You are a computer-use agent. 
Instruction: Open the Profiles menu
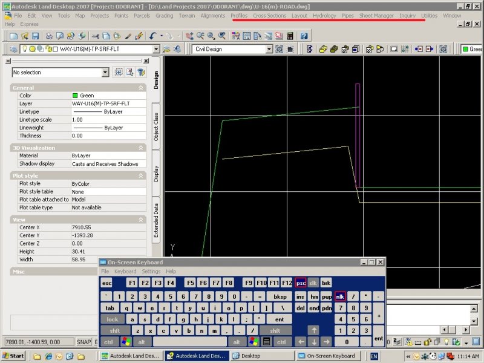(x=239, y=16)
